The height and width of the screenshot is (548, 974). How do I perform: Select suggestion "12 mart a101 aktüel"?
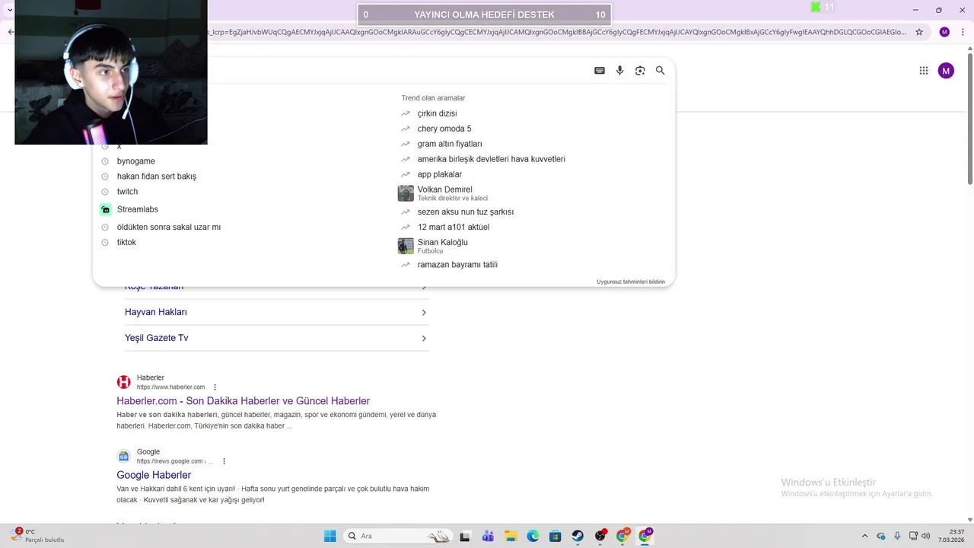453,227
